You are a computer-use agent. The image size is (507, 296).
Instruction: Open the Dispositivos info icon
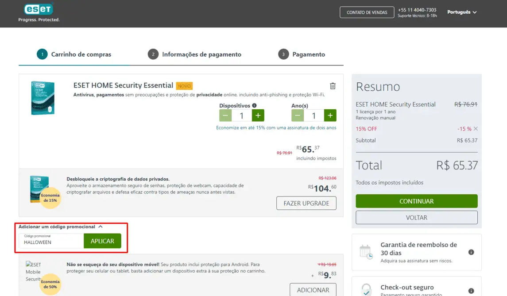click(255, 105)
